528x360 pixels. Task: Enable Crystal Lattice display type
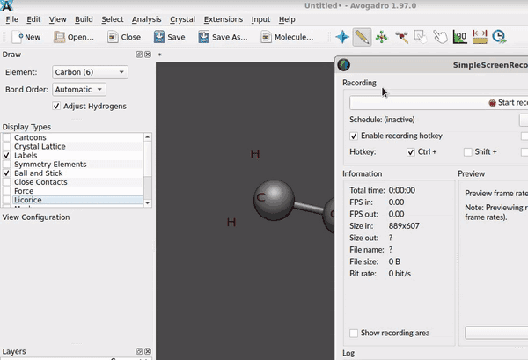point(6,146)
